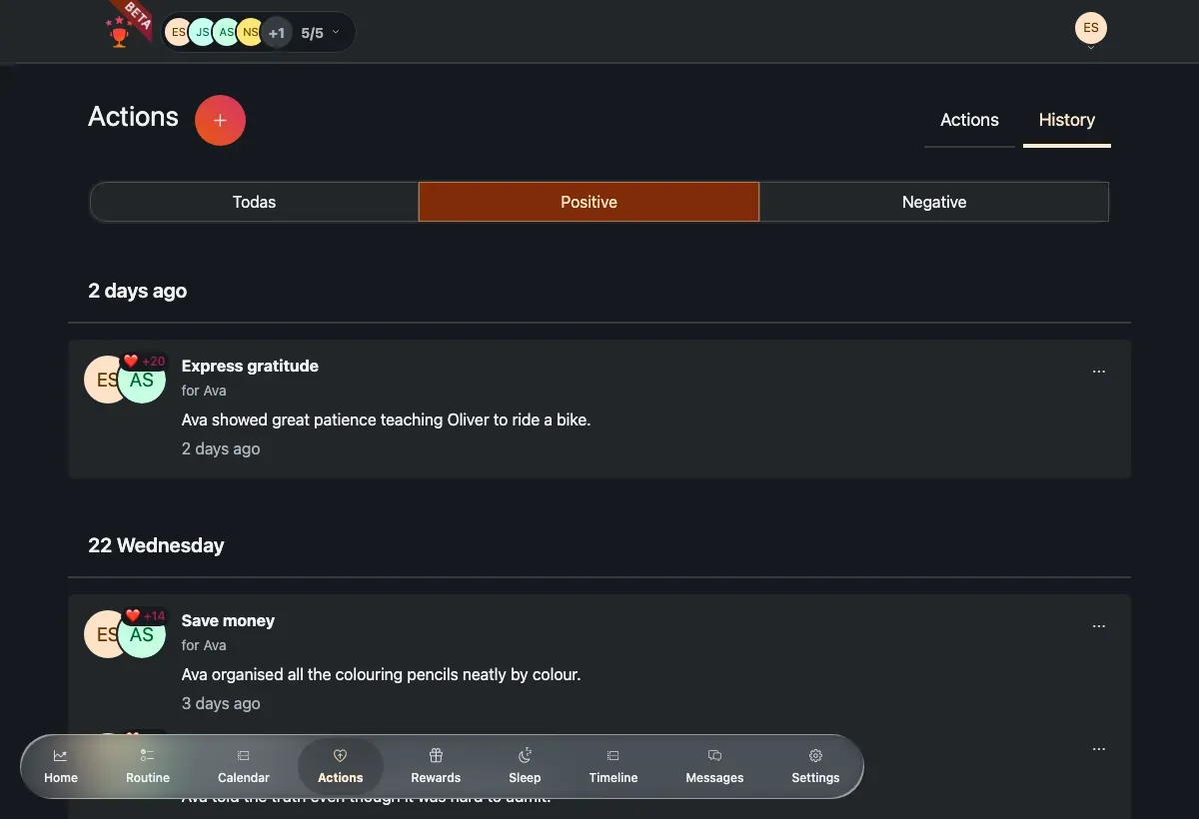
Task: Click the '22 Wednesday' section heading
Action: pos(156,545)
